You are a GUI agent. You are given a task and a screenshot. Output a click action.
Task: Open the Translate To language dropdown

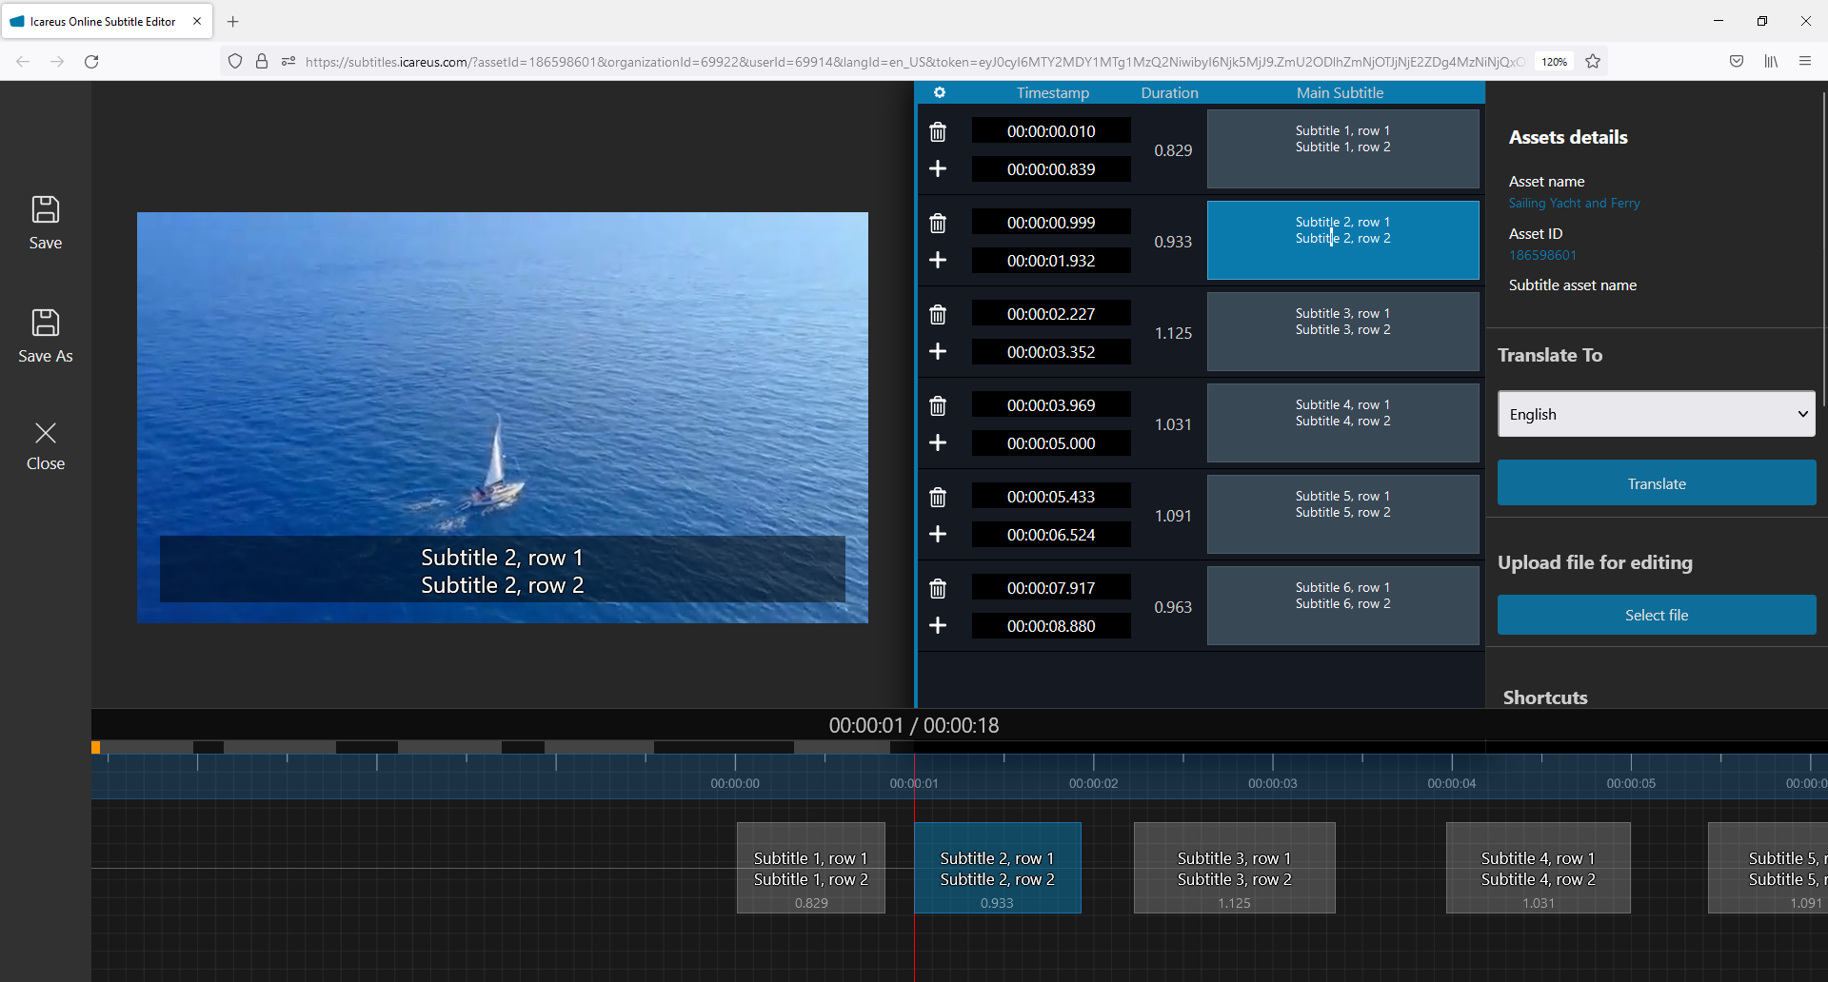pyautogui.click(x=1656, y=414)
